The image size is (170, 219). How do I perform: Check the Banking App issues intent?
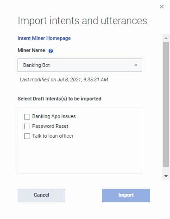coord(27,117)
